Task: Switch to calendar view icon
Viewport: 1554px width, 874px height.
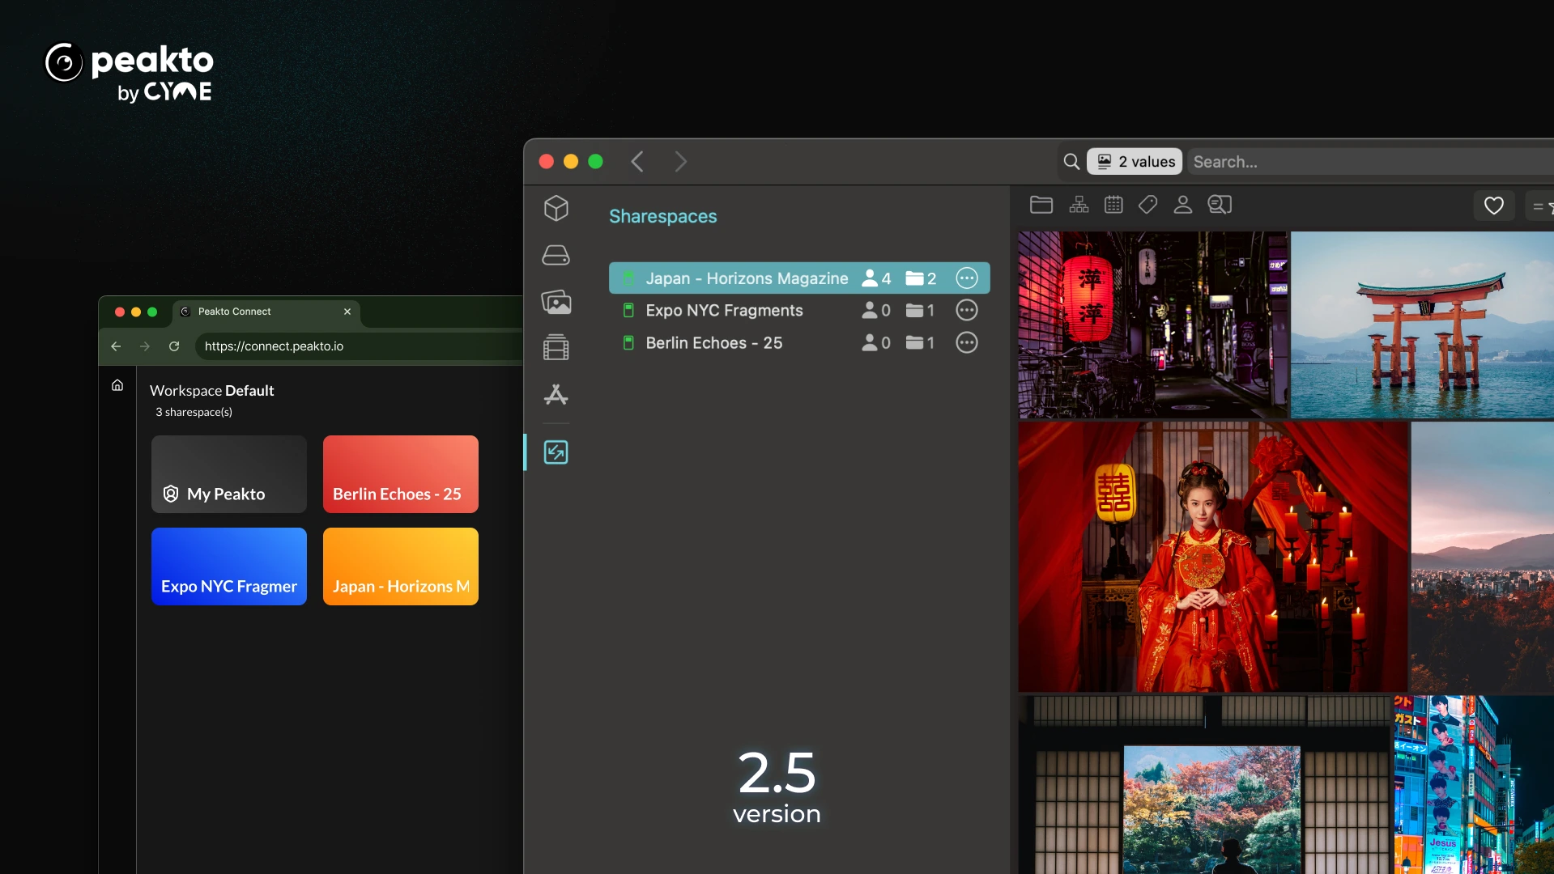Action: (1113, 206)
